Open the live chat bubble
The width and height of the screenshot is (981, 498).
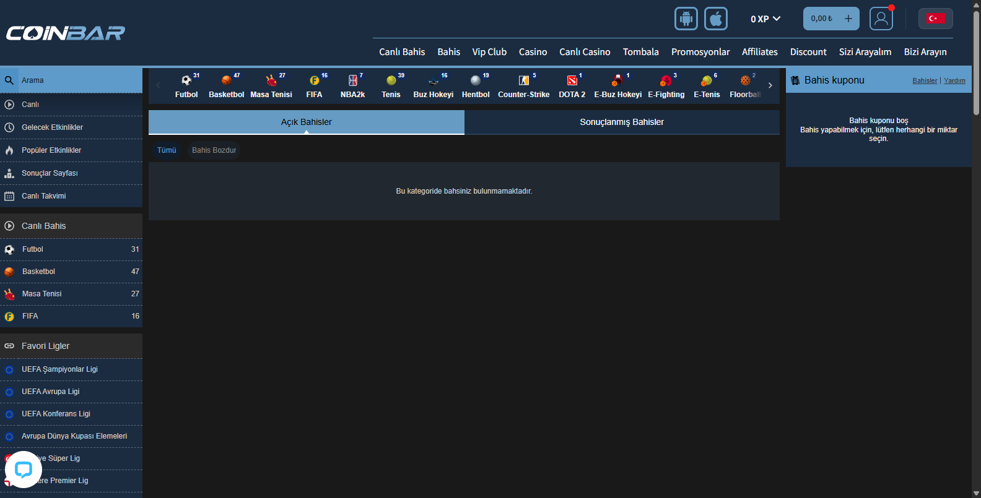click(24, 470)
